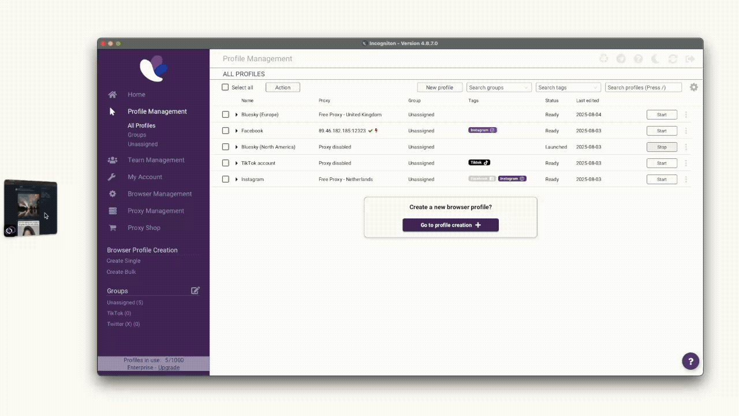The width and height of the screenshot is (739, 416).
Task: Click the red lightning icon on Facebook row
Action: [376, 131]
